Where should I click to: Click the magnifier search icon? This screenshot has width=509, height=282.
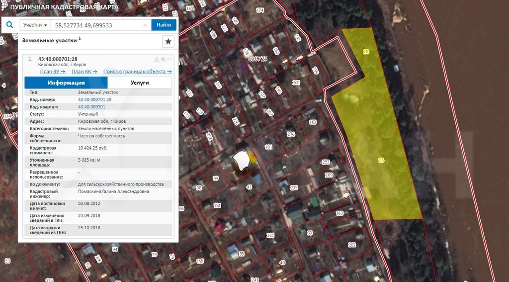tap(10, 25)
